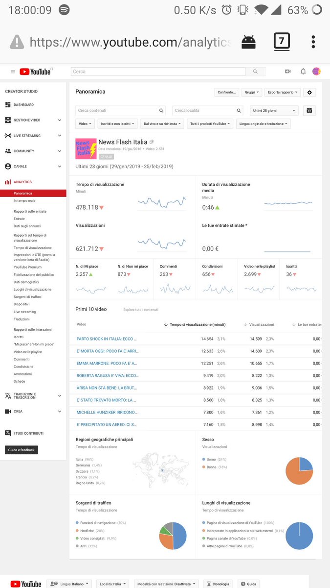Viewport: 330px width, 588px height.
Task: Open Lingua originale e traduzione dropdown
Action: click(x=263, y=124)
